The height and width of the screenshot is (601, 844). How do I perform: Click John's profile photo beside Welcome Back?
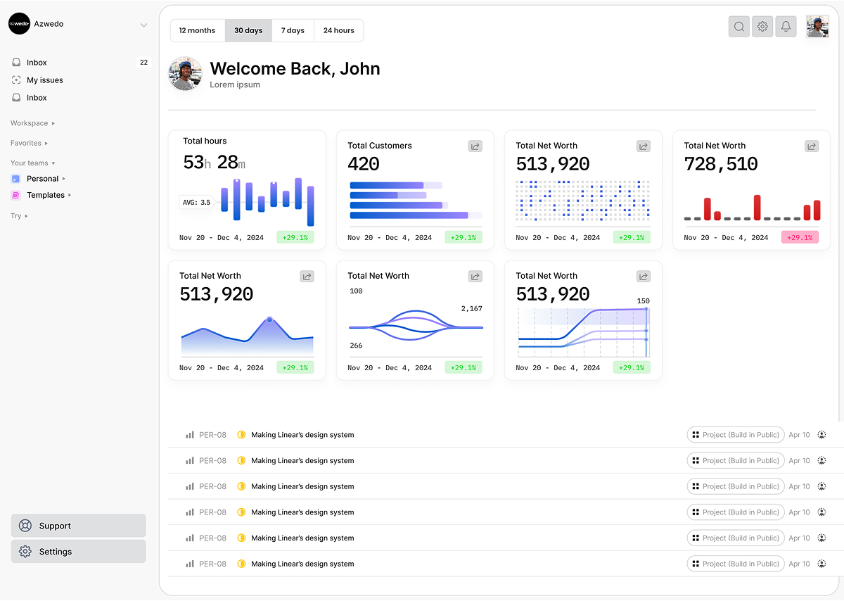coord(186,74)
